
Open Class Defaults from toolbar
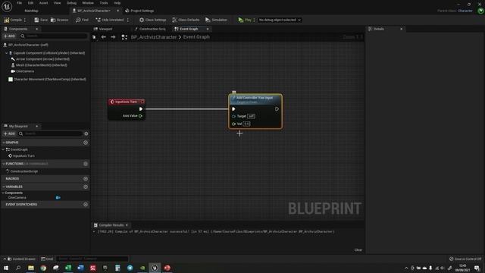186,20
